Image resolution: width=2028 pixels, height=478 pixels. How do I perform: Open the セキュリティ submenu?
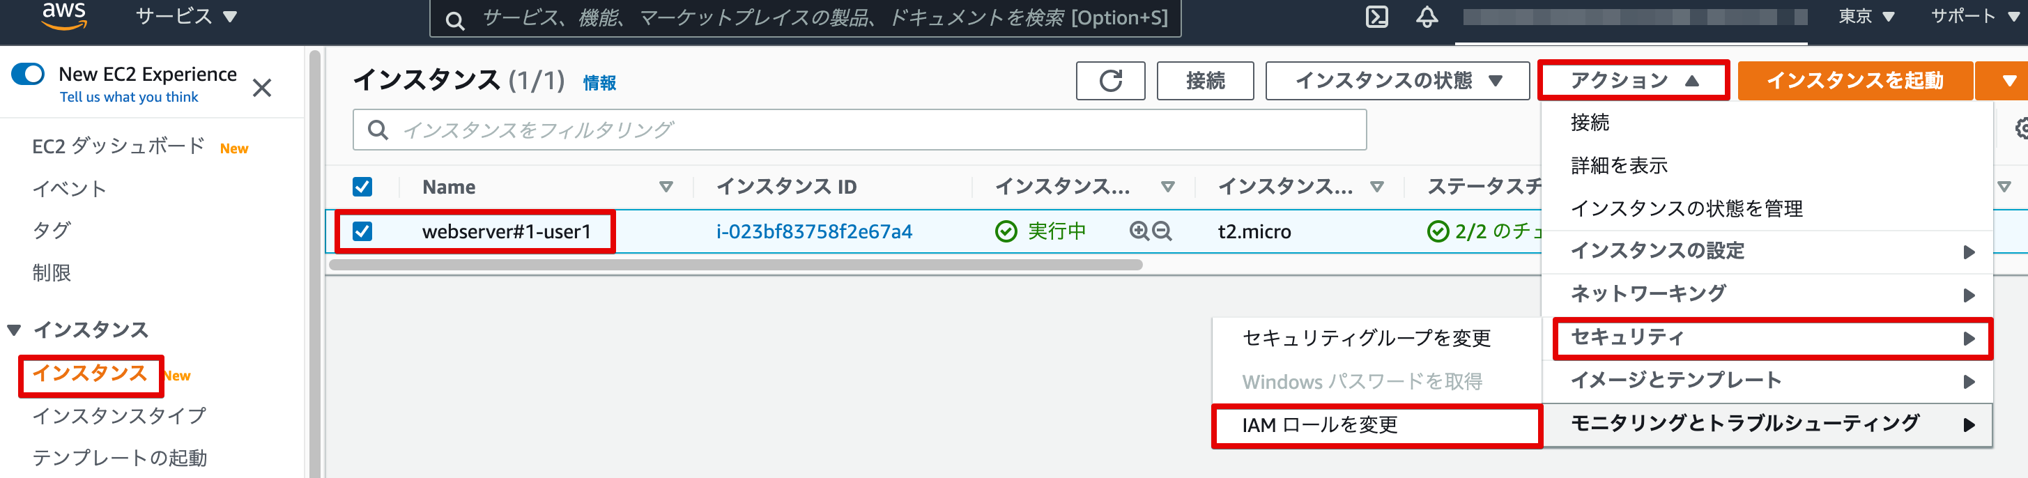point(1772,338)
